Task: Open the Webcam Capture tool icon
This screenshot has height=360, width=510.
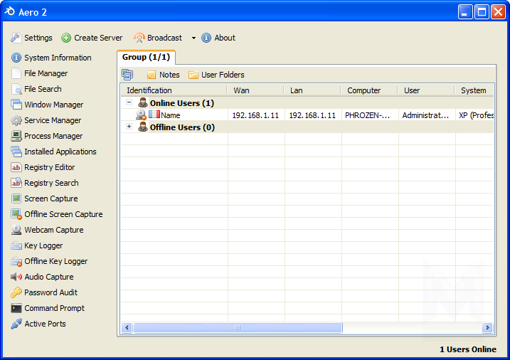Action: pyautogui.click(x=17, y=230)
